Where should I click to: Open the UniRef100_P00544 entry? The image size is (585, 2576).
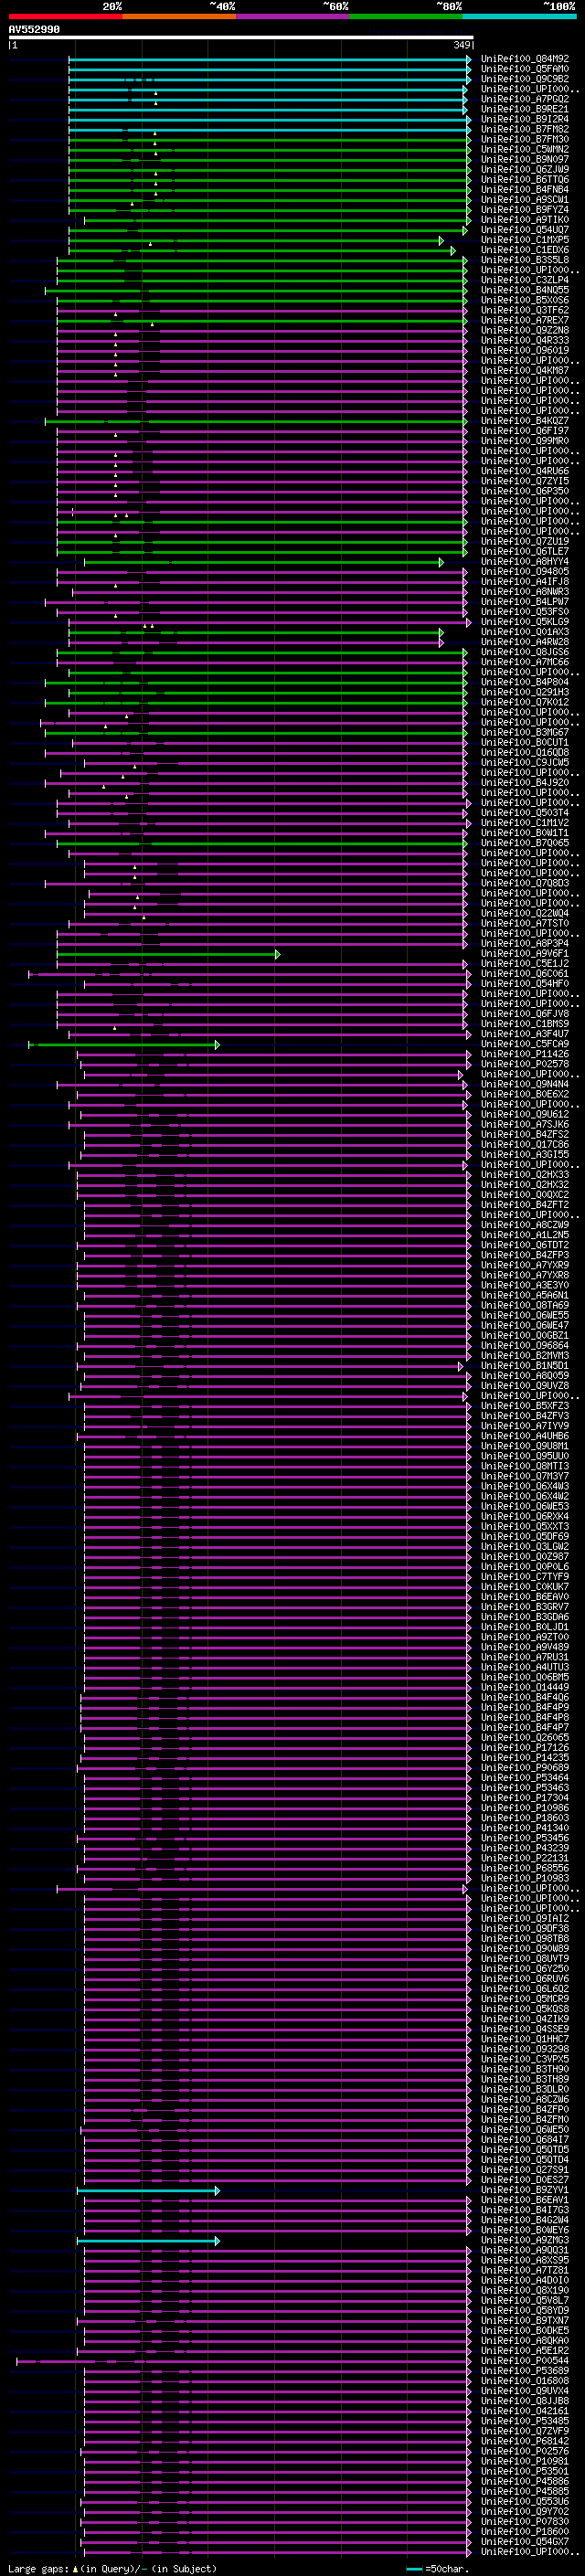click(525, 2361)
